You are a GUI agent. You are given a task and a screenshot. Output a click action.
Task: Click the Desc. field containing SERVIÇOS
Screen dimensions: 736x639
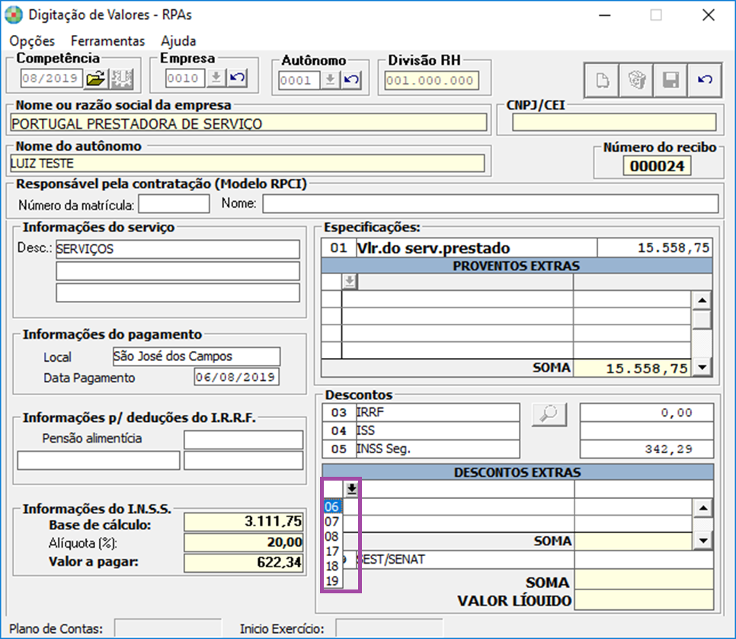(178, 249)
